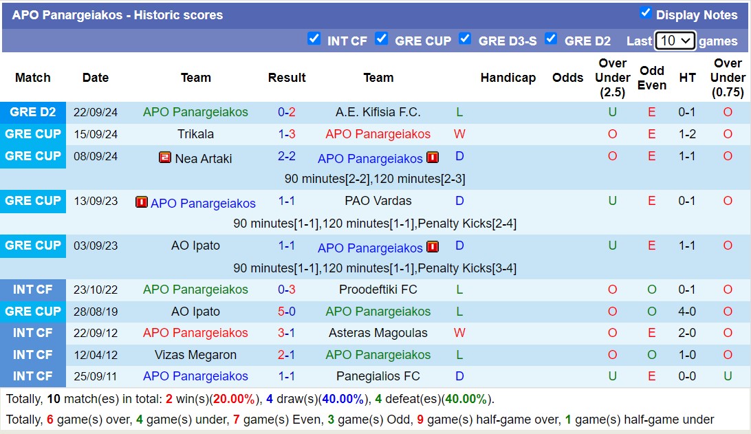Click the Trikala team name
Viewport: 751px width, 434px height.
tap(196, 134)
